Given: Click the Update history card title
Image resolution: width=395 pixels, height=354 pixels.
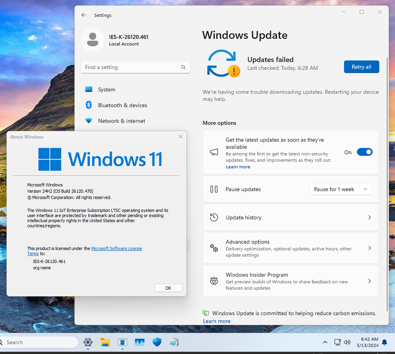Looking at the screenshot, I should (x=244, y=217).
